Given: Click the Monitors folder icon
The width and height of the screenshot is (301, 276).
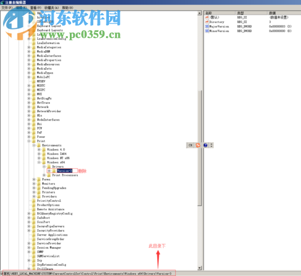Looking at the screenshot, I should point(39,184).
